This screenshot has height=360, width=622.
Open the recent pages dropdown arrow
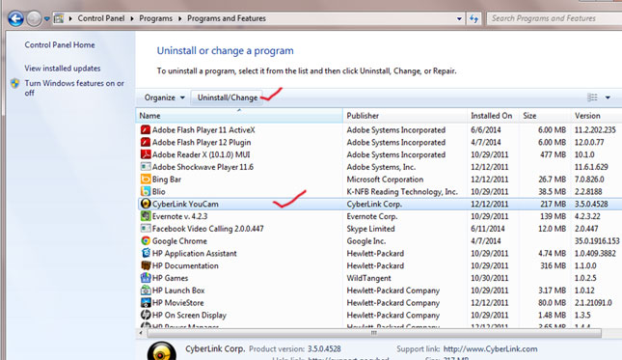tap(47, 18)
